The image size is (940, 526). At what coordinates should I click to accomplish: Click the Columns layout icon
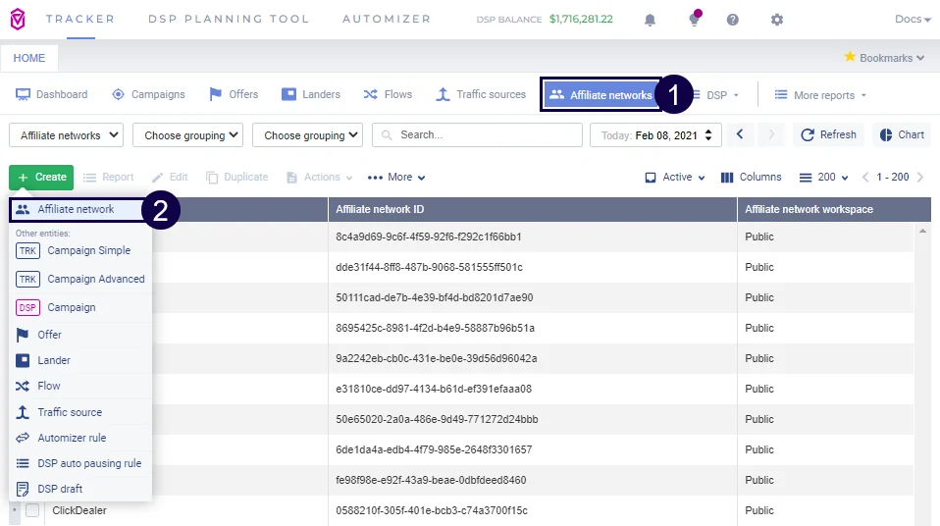point(752,178)
